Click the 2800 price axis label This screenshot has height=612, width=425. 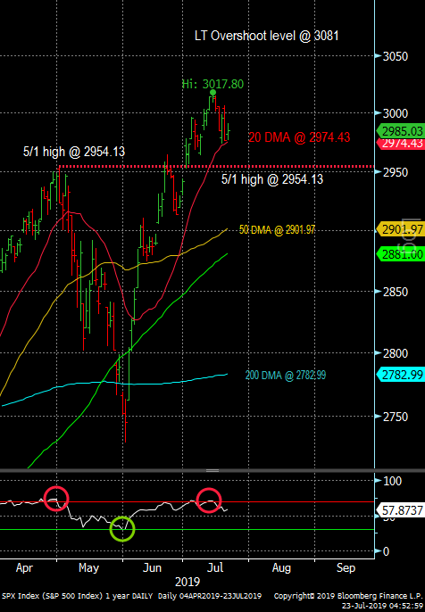pos(396,353)
